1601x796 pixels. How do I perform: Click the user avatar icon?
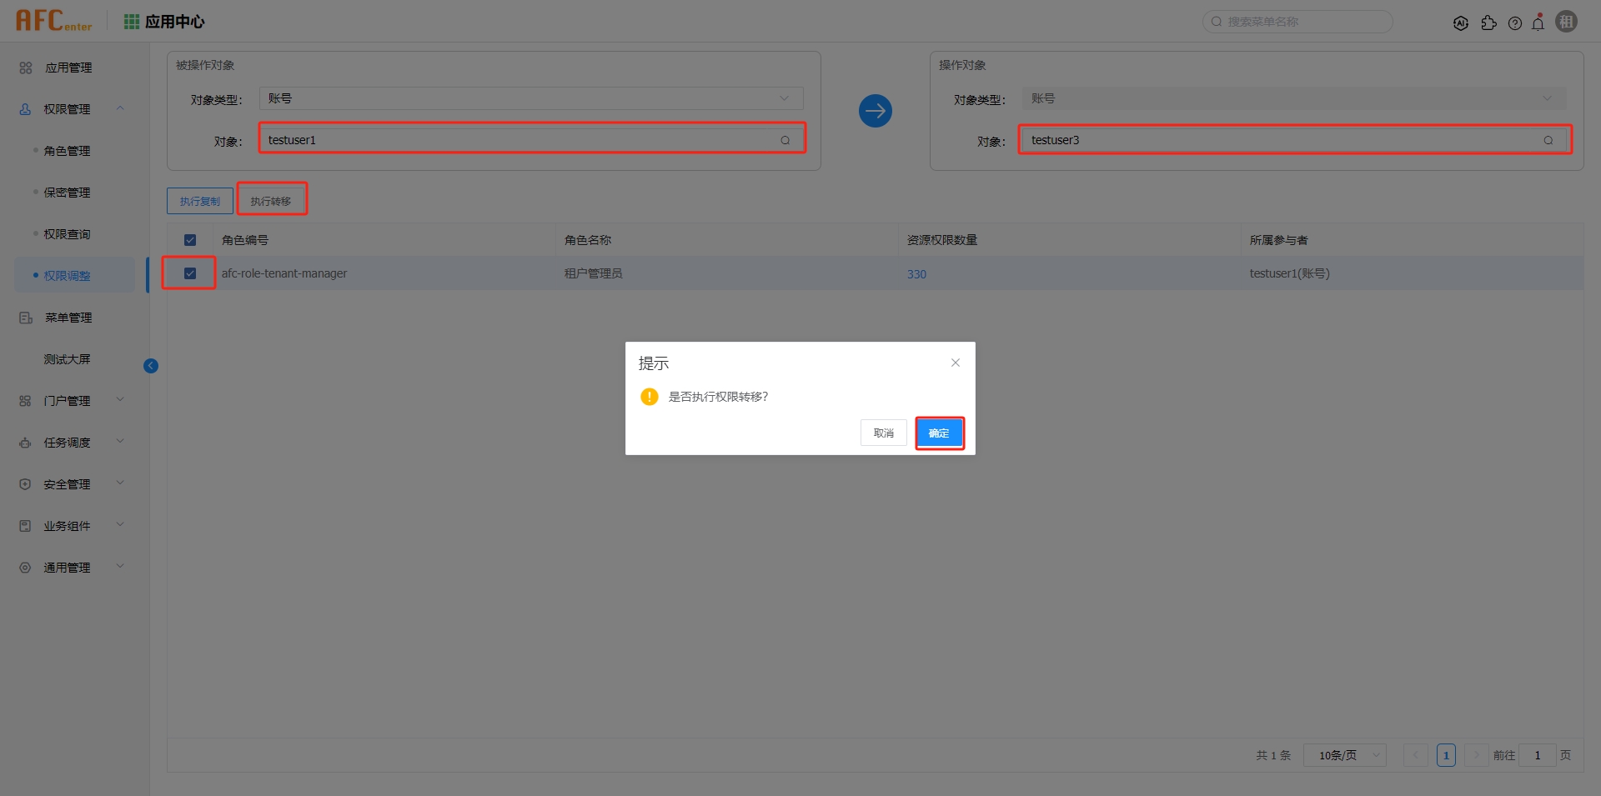click(1566, 22)
